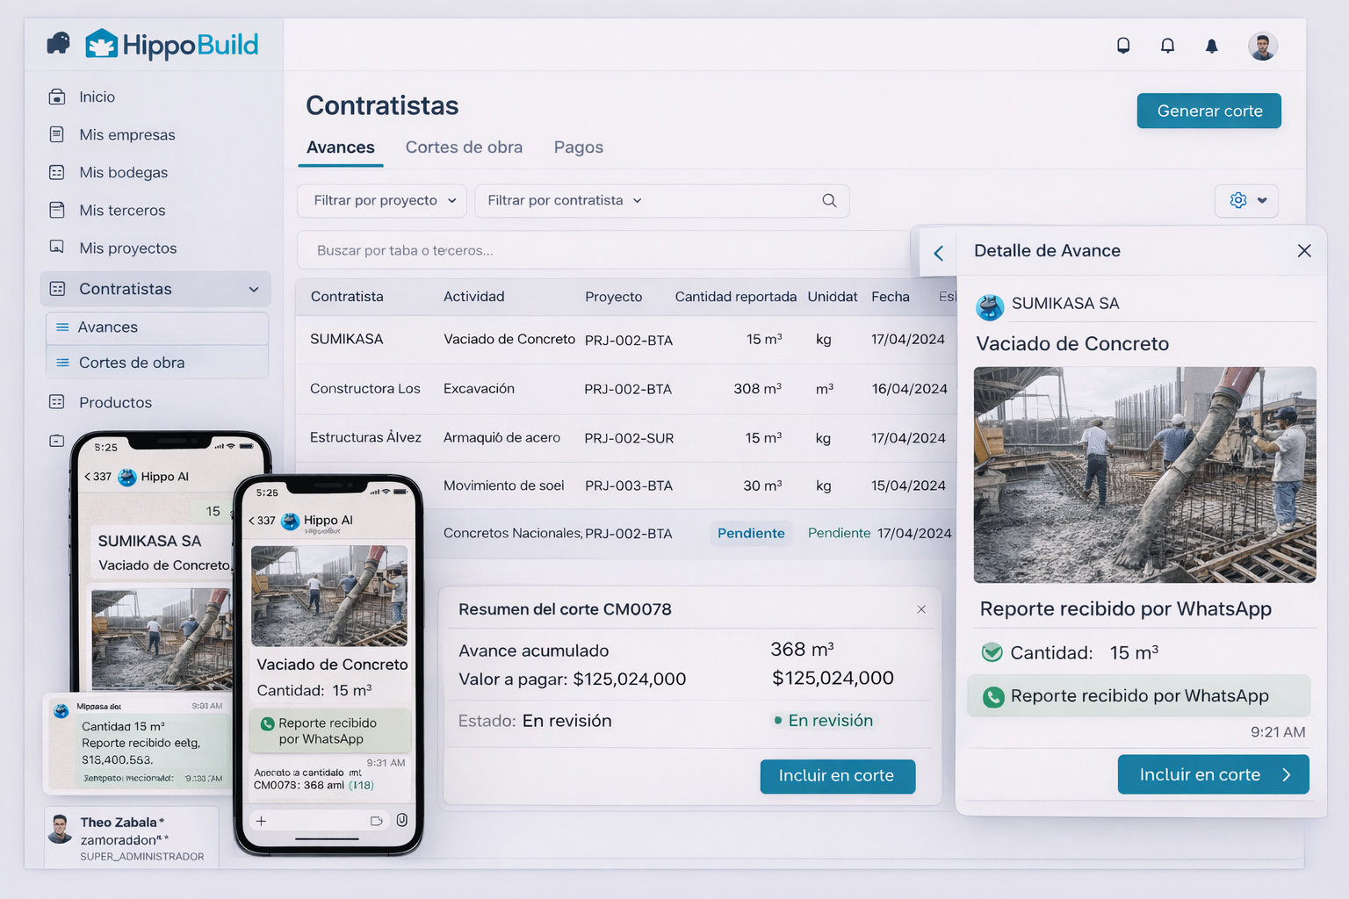Open the Filtrar por proyecto dropdown
This screenshot has height=899, width=1349.
(384, 200)
